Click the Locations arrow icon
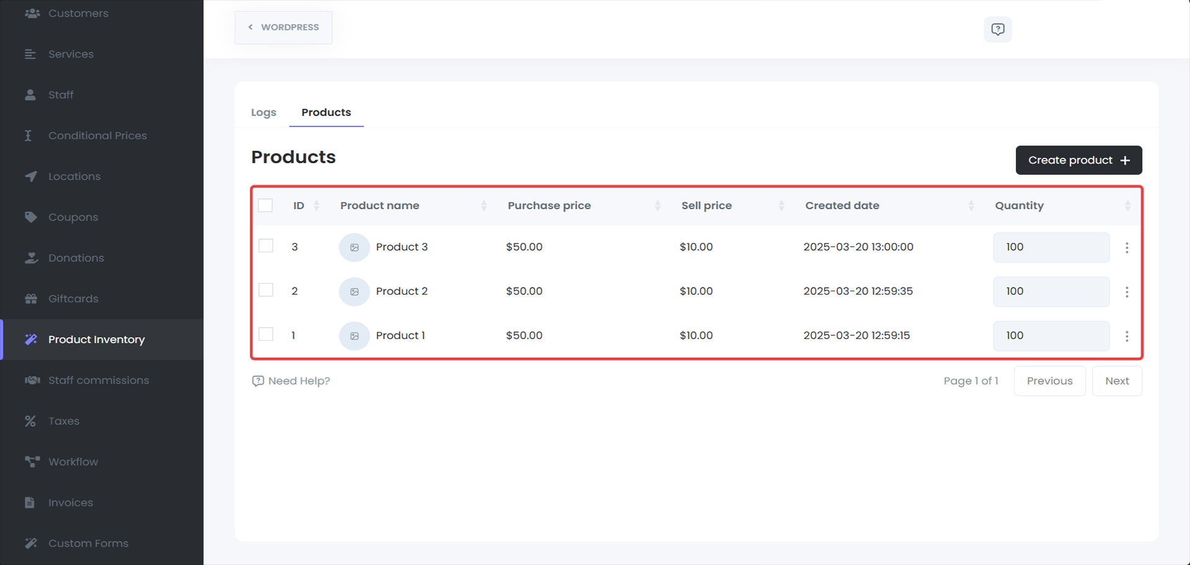The width and height of the screenshot is (1190, 565). click(30, 177)
